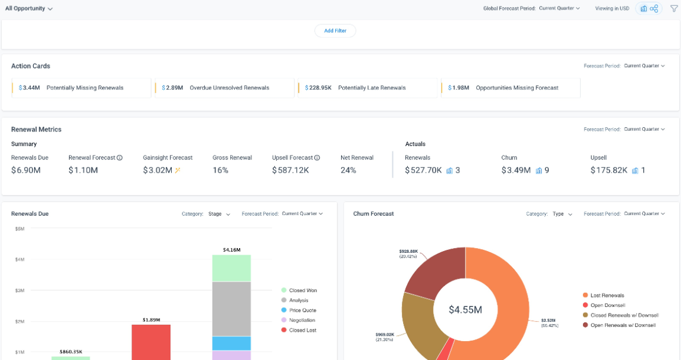681x360 pixels.
Task: Click the Net Renewal 24% value
Action: point(348,170)
